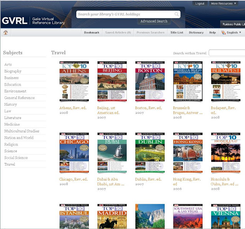This screenshot has width=245, height=229.
Task: Open Advanced Search
Action: point(154,21)
